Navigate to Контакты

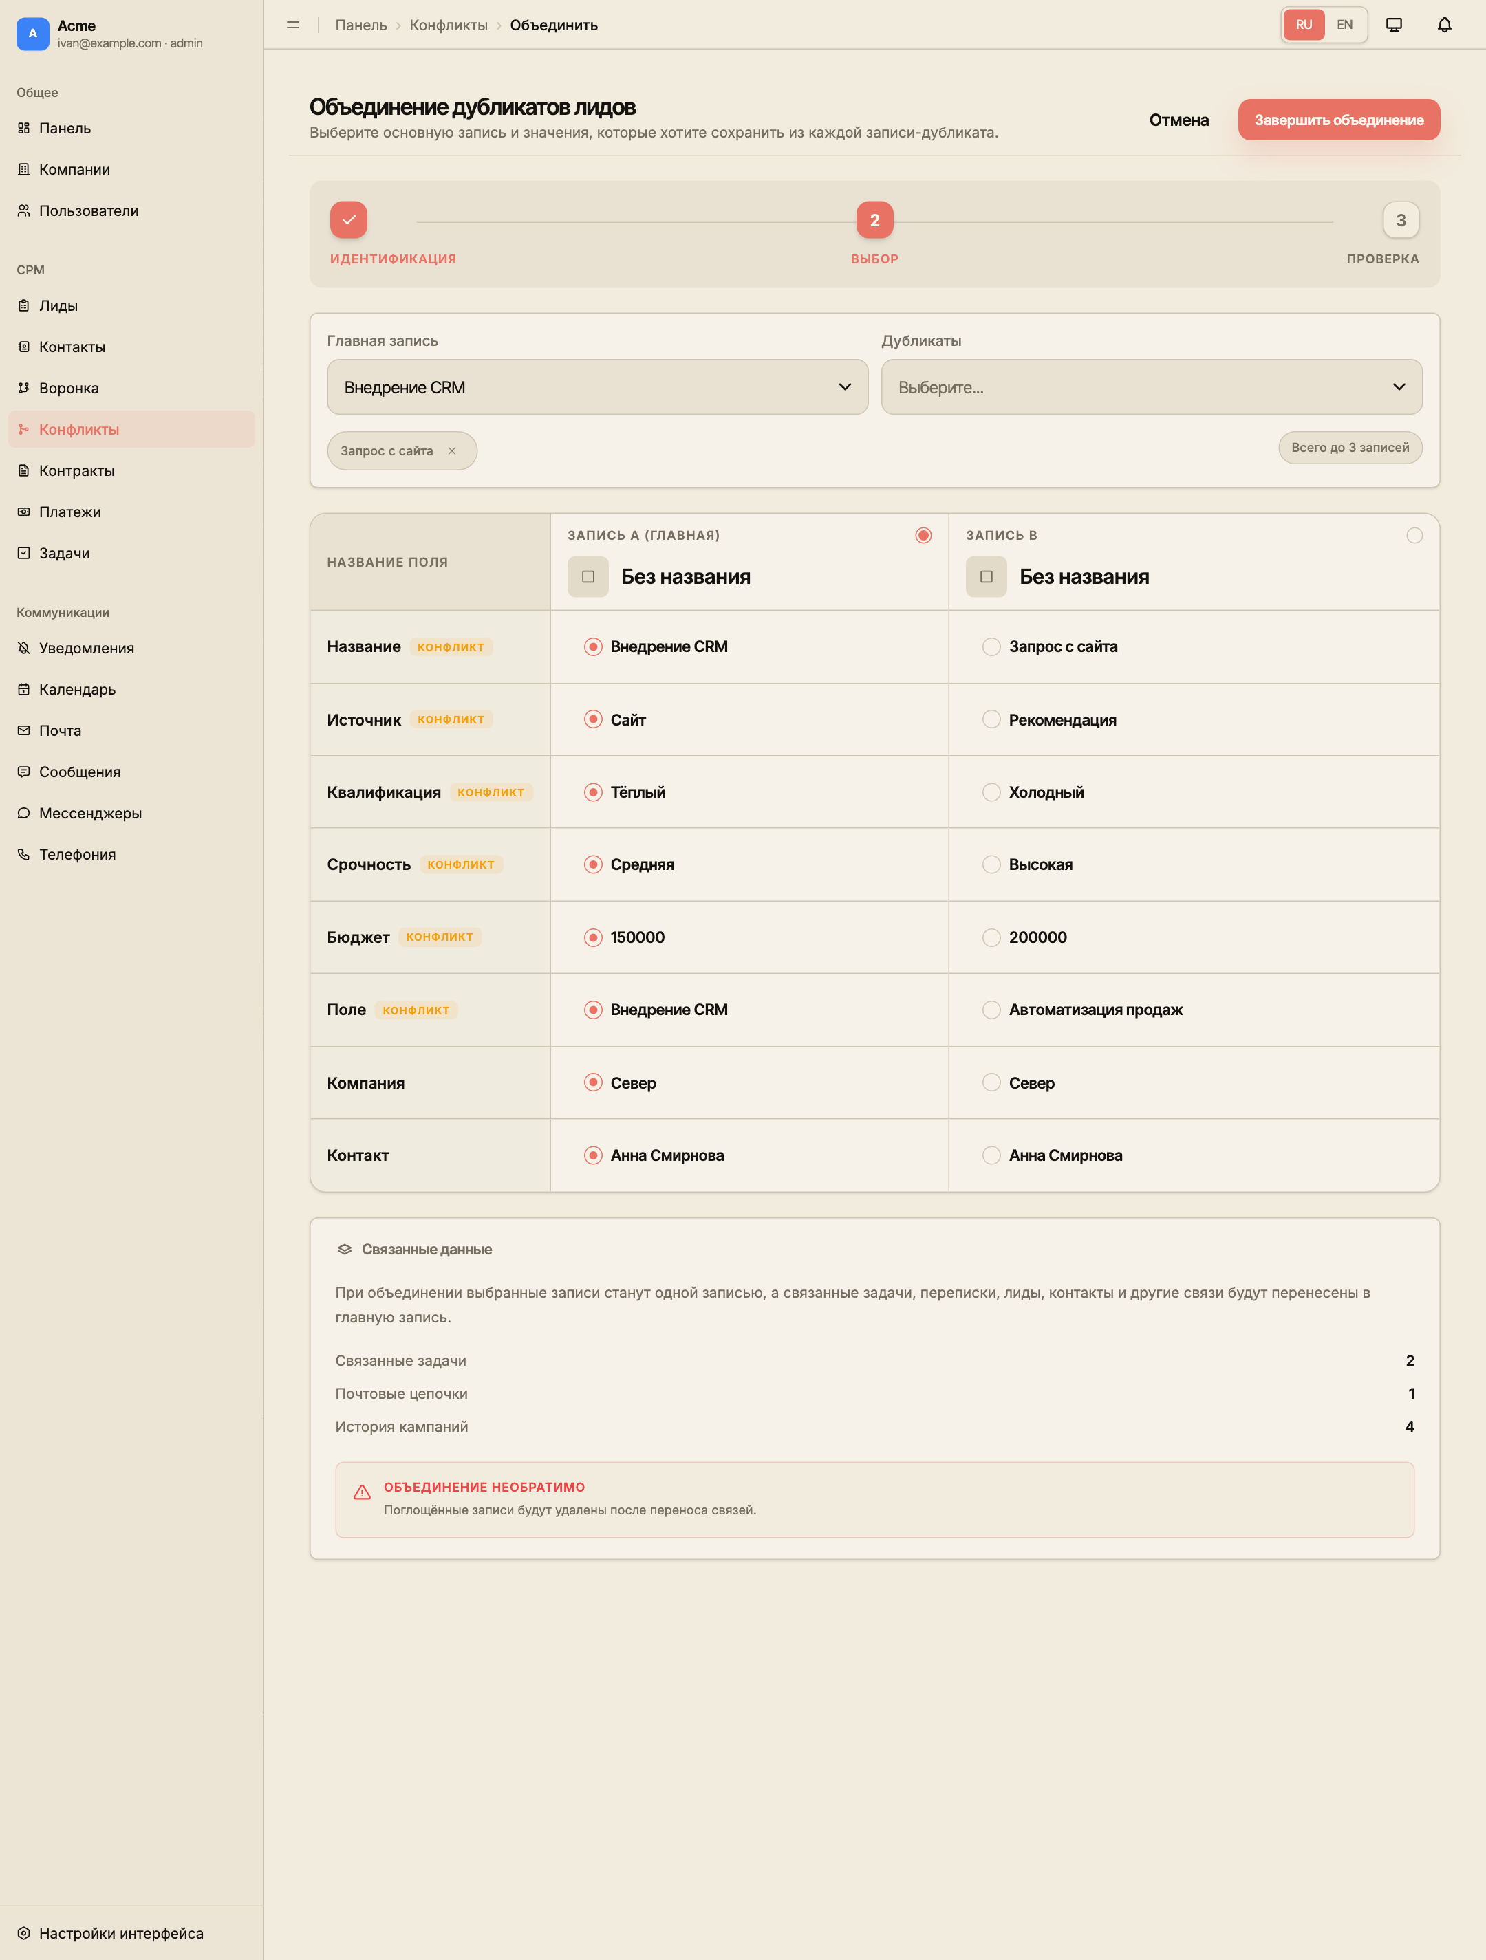131,347
